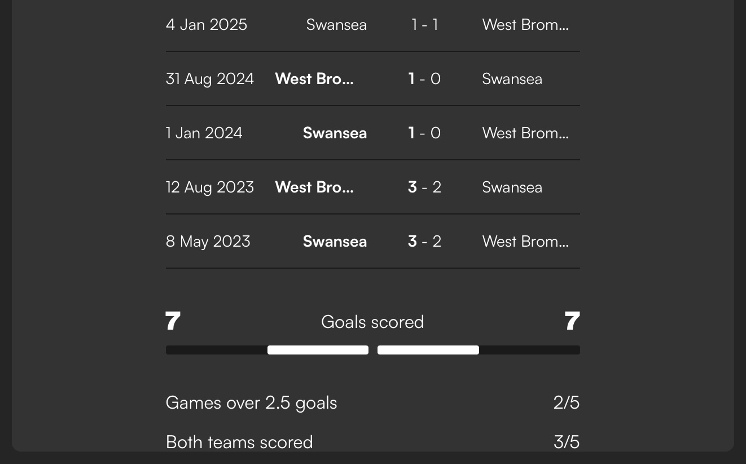Click bold Swansea in 1 Jan 2024 match
This screenshot has width=746, height=464.
coord(335,133)
